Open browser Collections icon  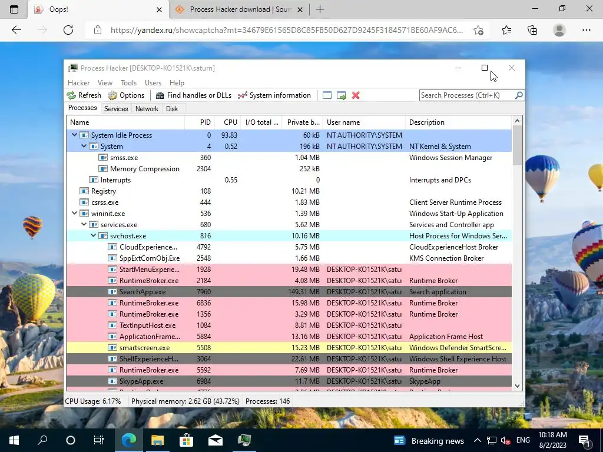pyautogui.click(x=532, y=30)
